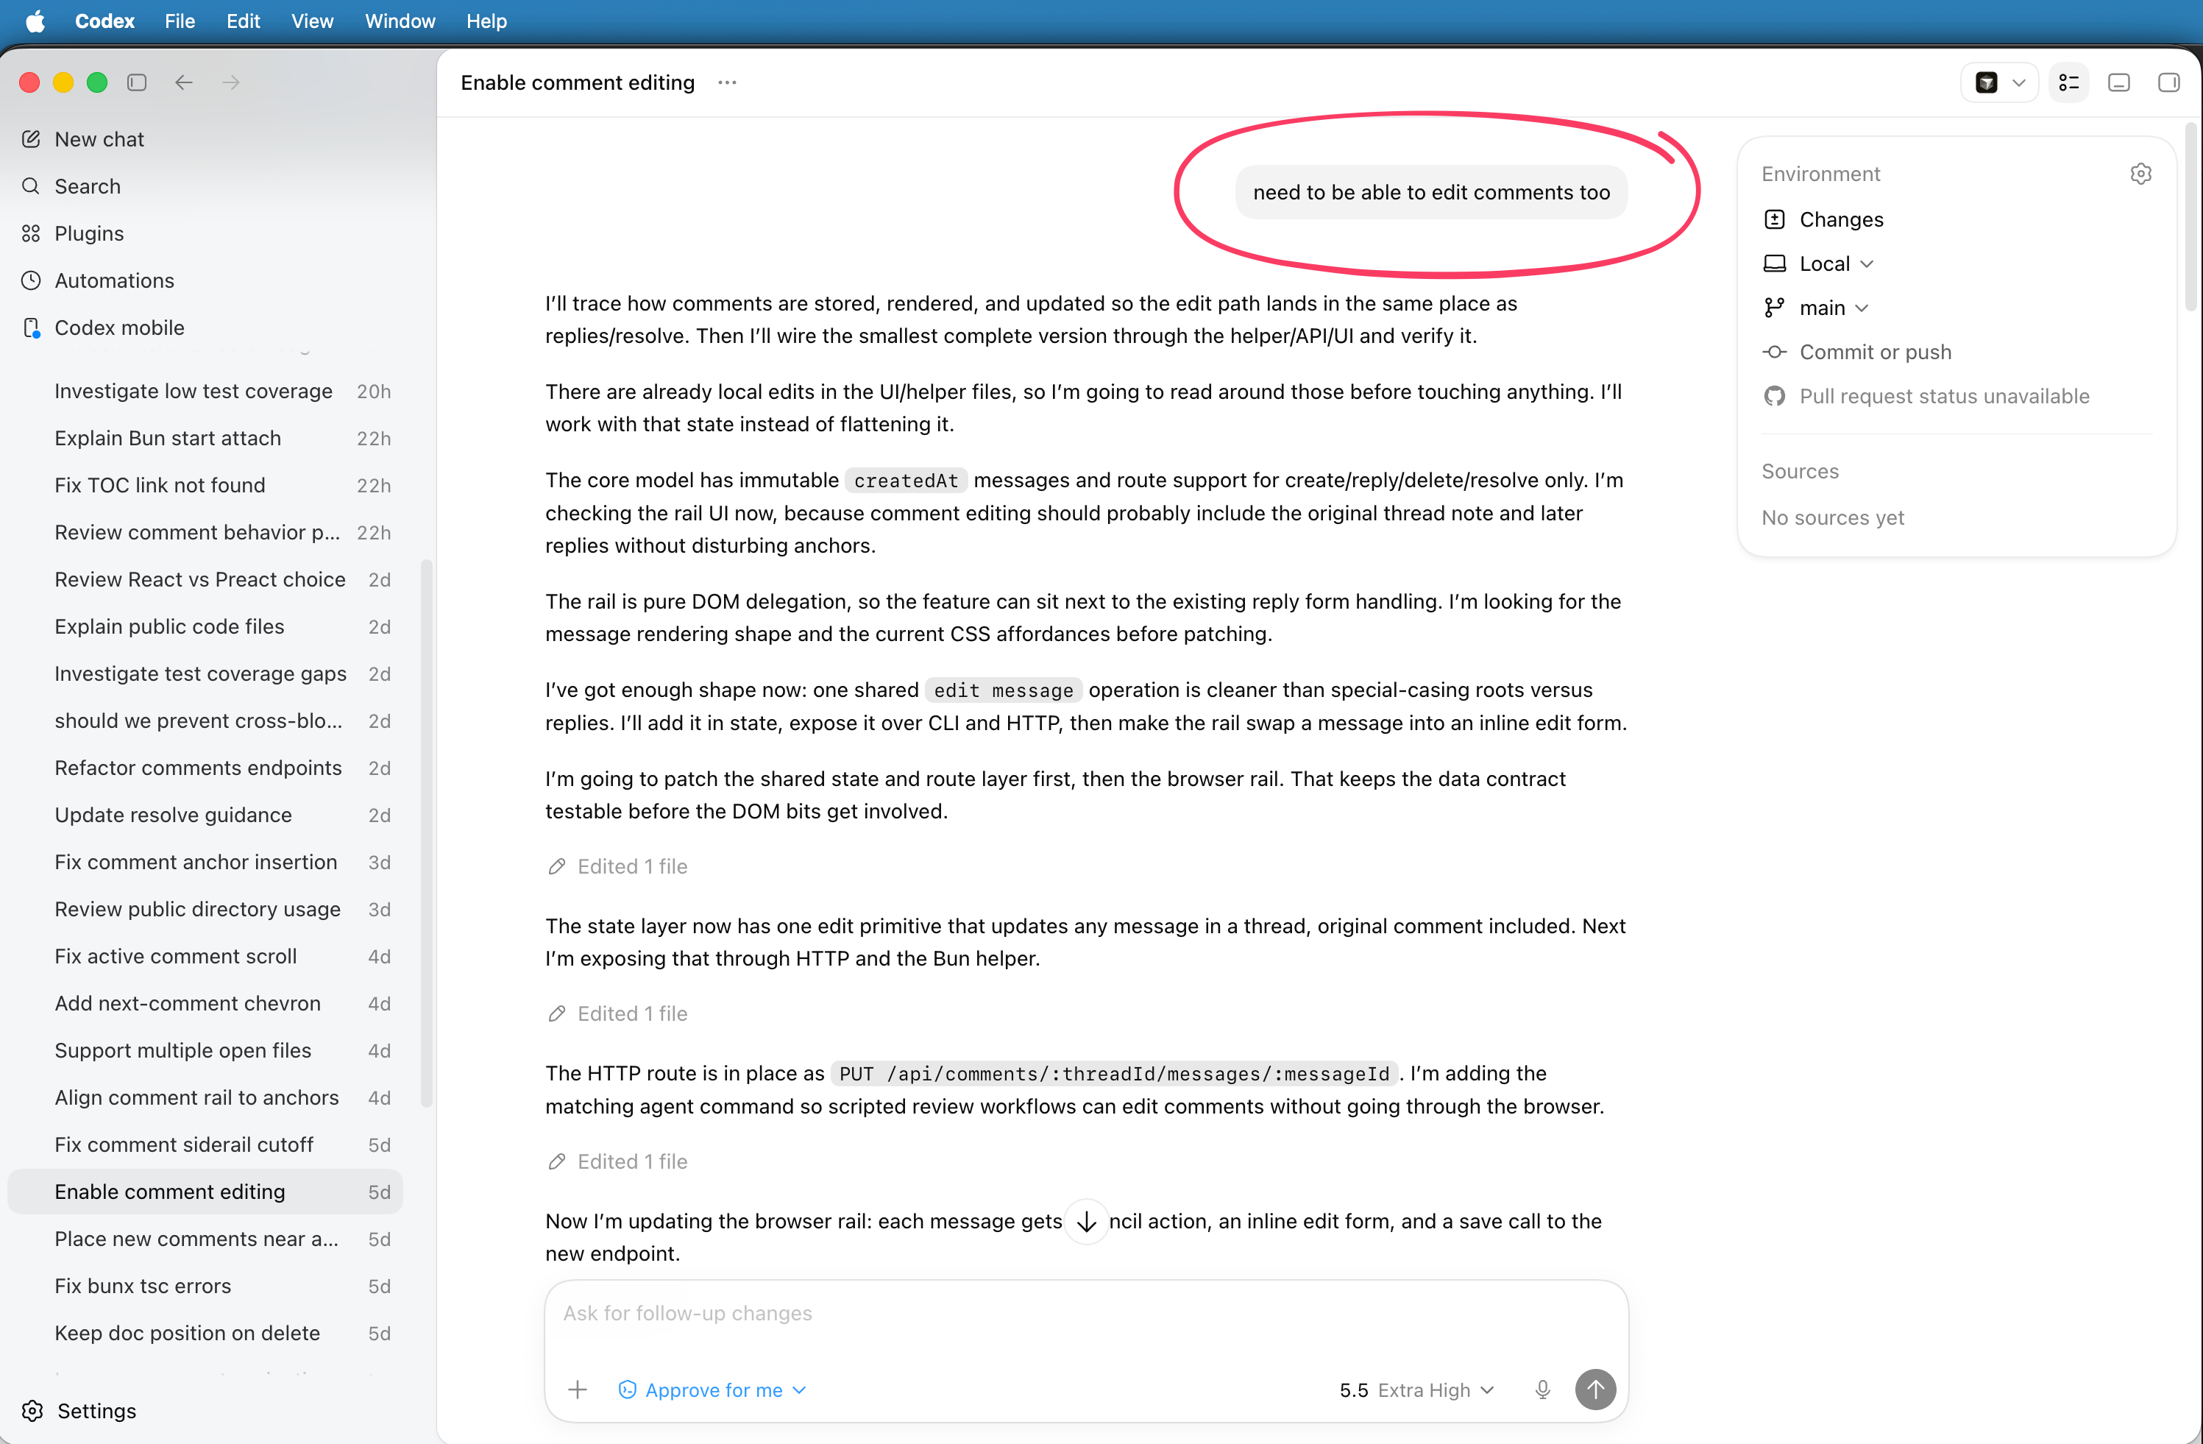The height and width of the screenshot is (1444, 2203).
Task: Open the thread options ellipsis menu
Action: [728, 82]
